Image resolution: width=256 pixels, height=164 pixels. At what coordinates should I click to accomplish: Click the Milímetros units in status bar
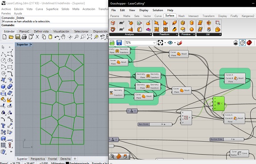tap(58, 163)
